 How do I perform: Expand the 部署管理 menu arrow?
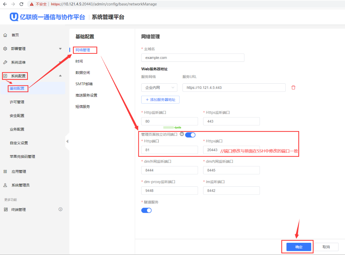[x=60, y=49]
